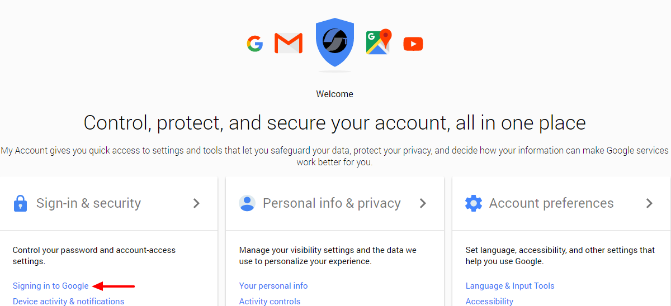Expand Personal info & privacy chevron
This screenshot has width=671, height=306.
(423, 203)
